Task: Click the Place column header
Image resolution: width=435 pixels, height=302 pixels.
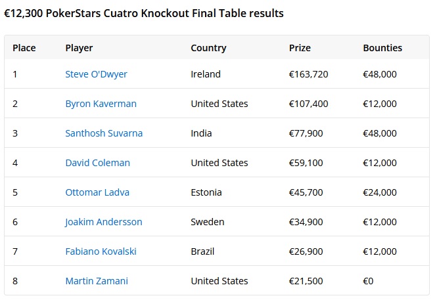Action: coord(24,48)
